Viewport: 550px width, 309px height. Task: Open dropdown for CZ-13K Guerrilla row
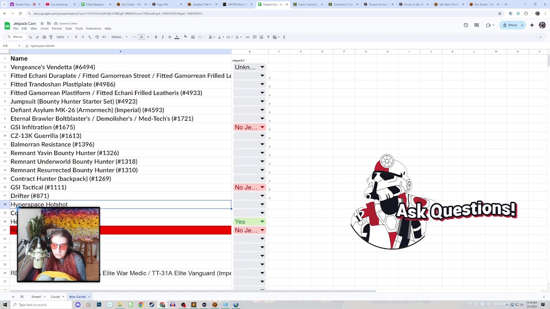pyautogui.click(x=250, y=136)
